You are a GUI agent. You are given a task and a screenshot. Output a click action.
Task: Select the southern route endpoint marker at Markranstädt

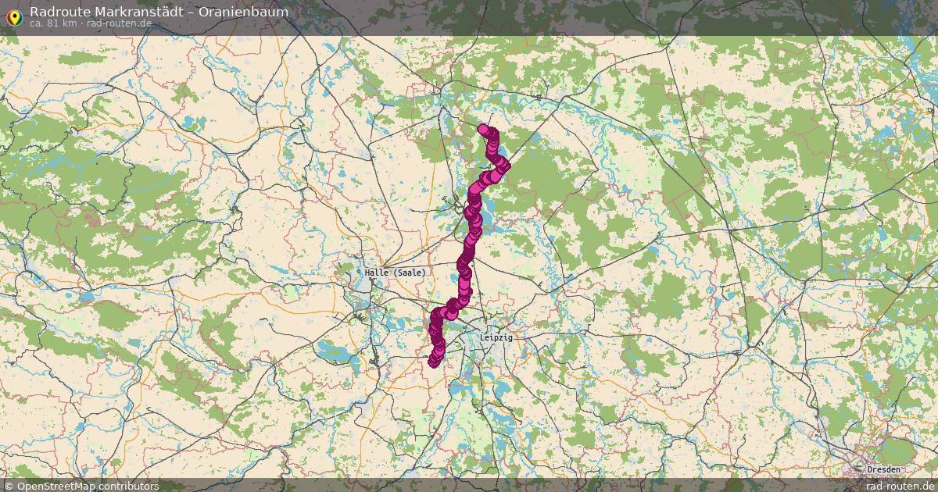pyautogui.click(x=434, y=361)
